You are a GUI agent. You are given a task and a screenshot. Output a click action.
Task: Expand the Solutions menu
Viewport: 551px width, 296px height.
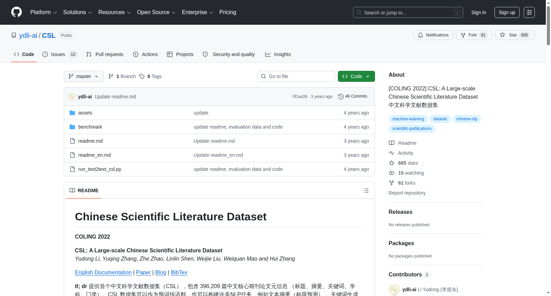pos(77,12)
